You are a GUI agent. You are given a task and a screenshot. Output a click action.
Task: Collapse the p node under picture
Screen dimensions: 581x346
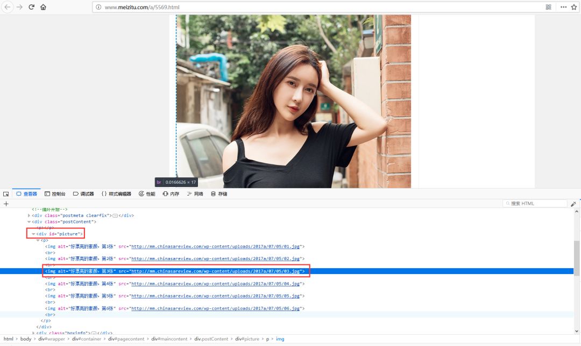pos(38,241)
